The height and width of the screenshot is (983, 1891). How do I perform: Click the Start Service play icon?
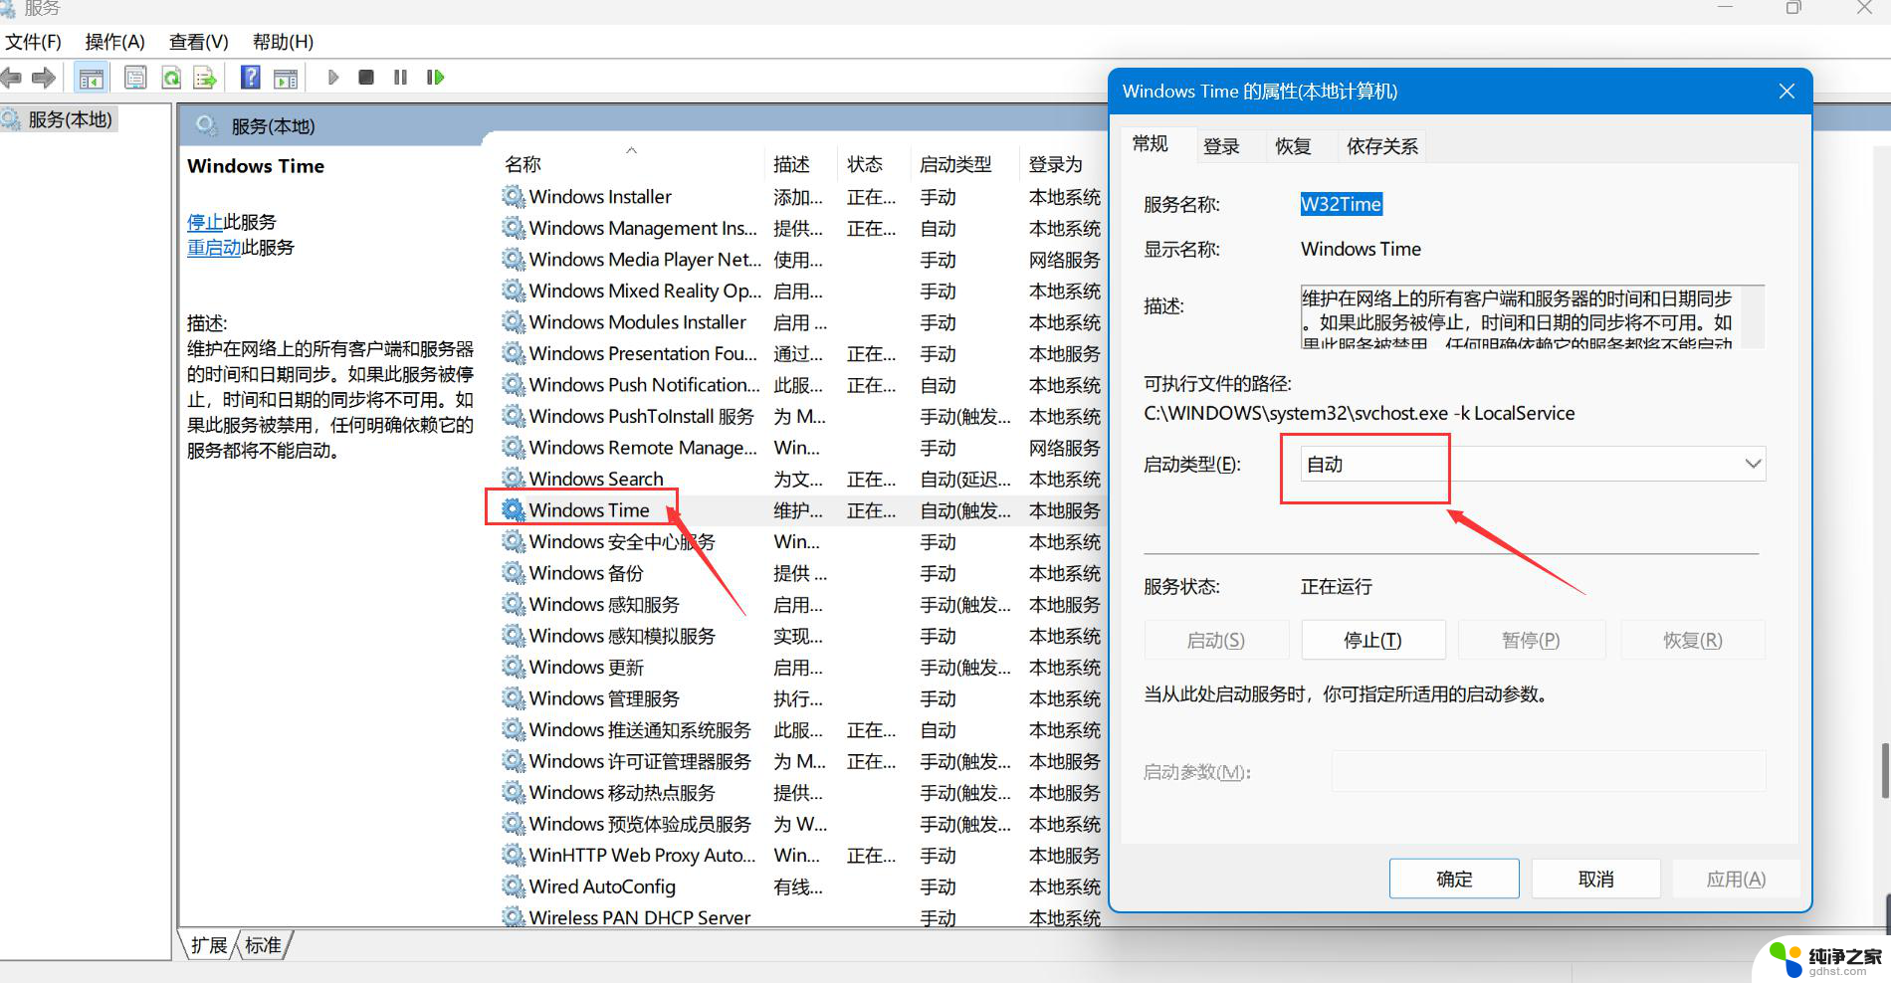pos(333,78)
